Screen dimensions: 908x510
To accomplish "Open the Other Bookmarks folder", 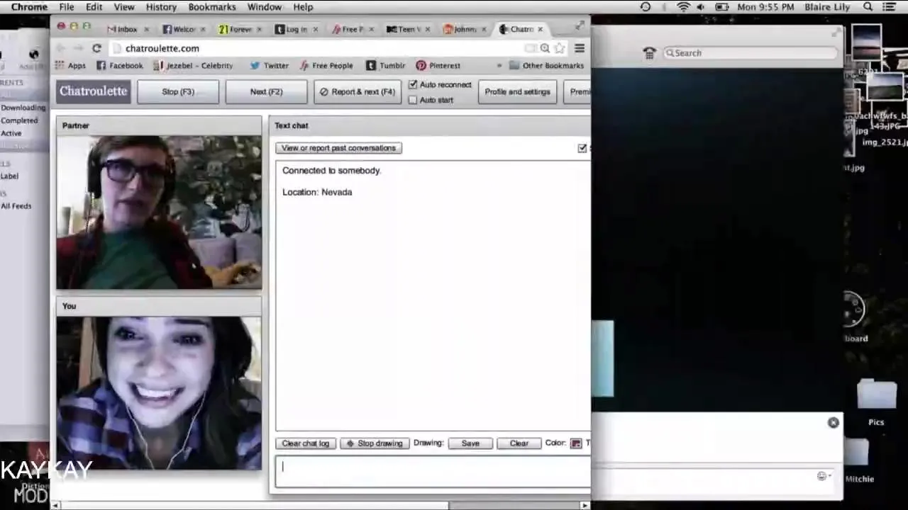I will [x=546, y=65].
